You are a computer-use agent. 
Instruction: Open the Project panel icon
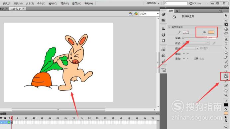[x=164, y=70]
